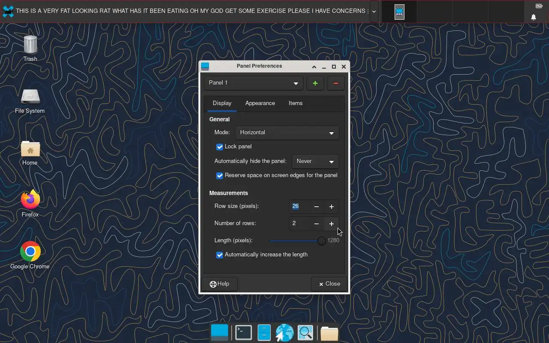Open the terminal emulator in the dock
Image resolution: width=549 pixels, height=343 pixels.
click(244, 333)
